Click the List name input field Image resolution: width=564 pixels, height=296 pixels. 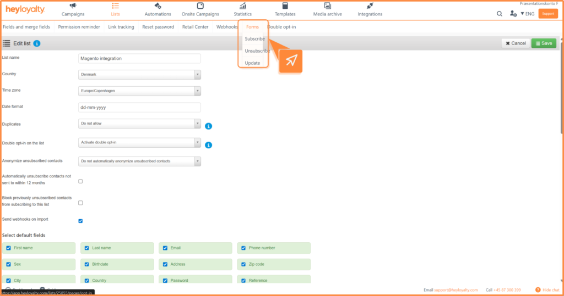[x=140, y=58]
